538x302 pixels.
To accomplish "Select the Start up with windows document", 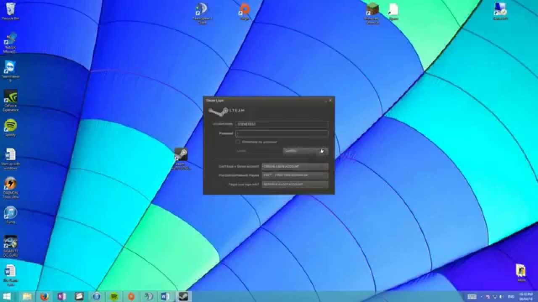I will pyautogui.click(x=11, y=159).
